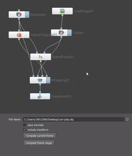Select the SaveGeom01 node
This screenshot has width=132, height=156.
pos(40,96)
